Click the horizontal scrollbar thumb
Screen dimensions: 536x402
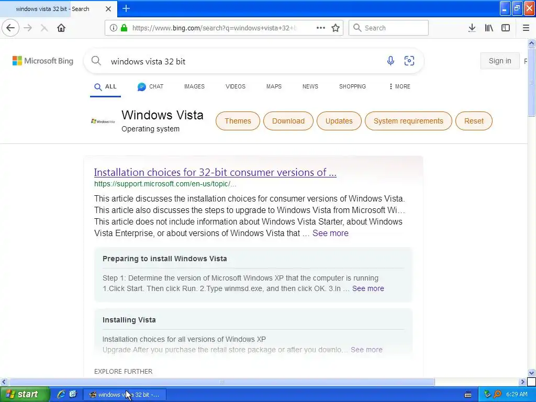pos(222,382)
